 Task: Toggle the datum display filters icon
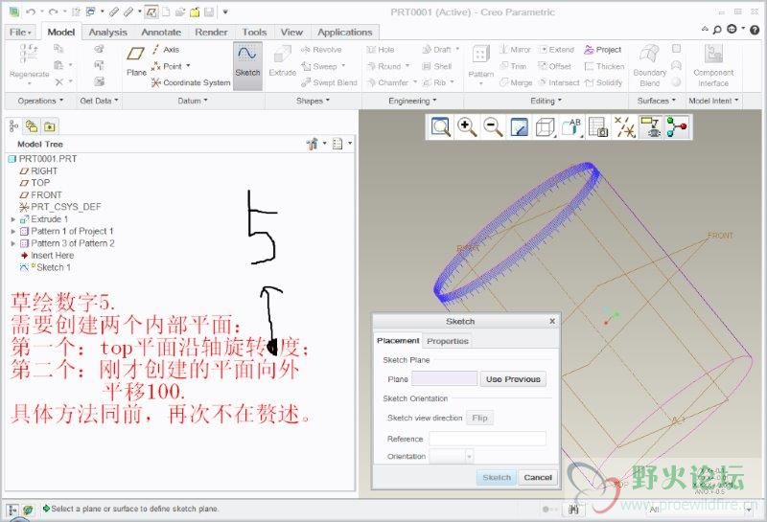click(x=625, y=127)
